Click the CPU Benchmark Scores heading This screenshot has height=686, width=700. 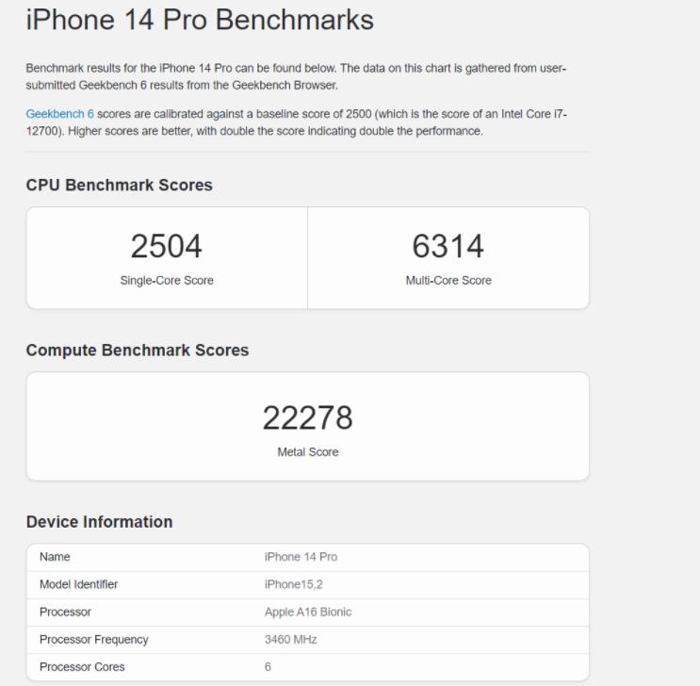pos(119,186)
